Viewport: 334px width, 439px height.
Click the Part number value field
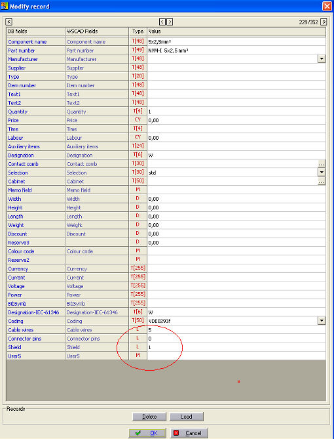click(236, 51)
